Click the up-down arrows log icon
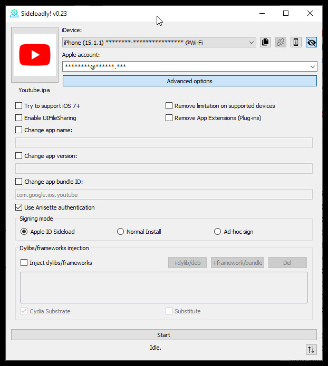The image size is (328, 366). pos(311,350)
